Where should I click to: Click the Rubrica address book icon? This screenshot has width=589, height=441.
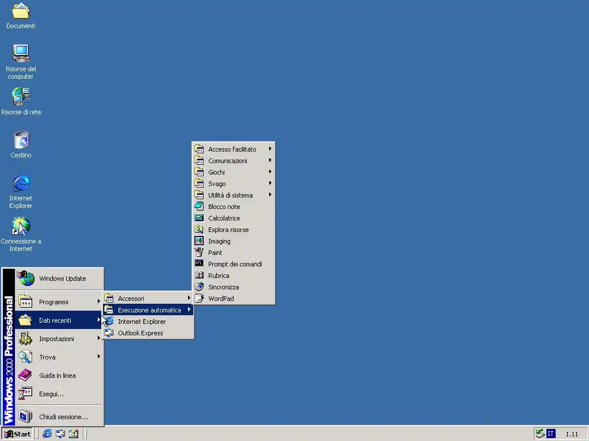[x=199, y=275]
